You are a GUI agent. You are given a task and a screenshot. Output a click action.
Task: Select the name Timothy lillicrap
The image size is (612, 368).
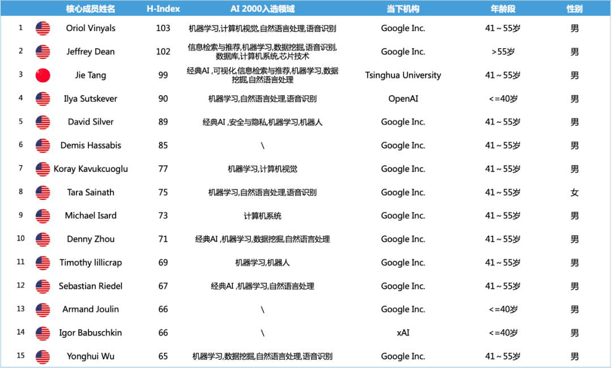pos(91,262)
